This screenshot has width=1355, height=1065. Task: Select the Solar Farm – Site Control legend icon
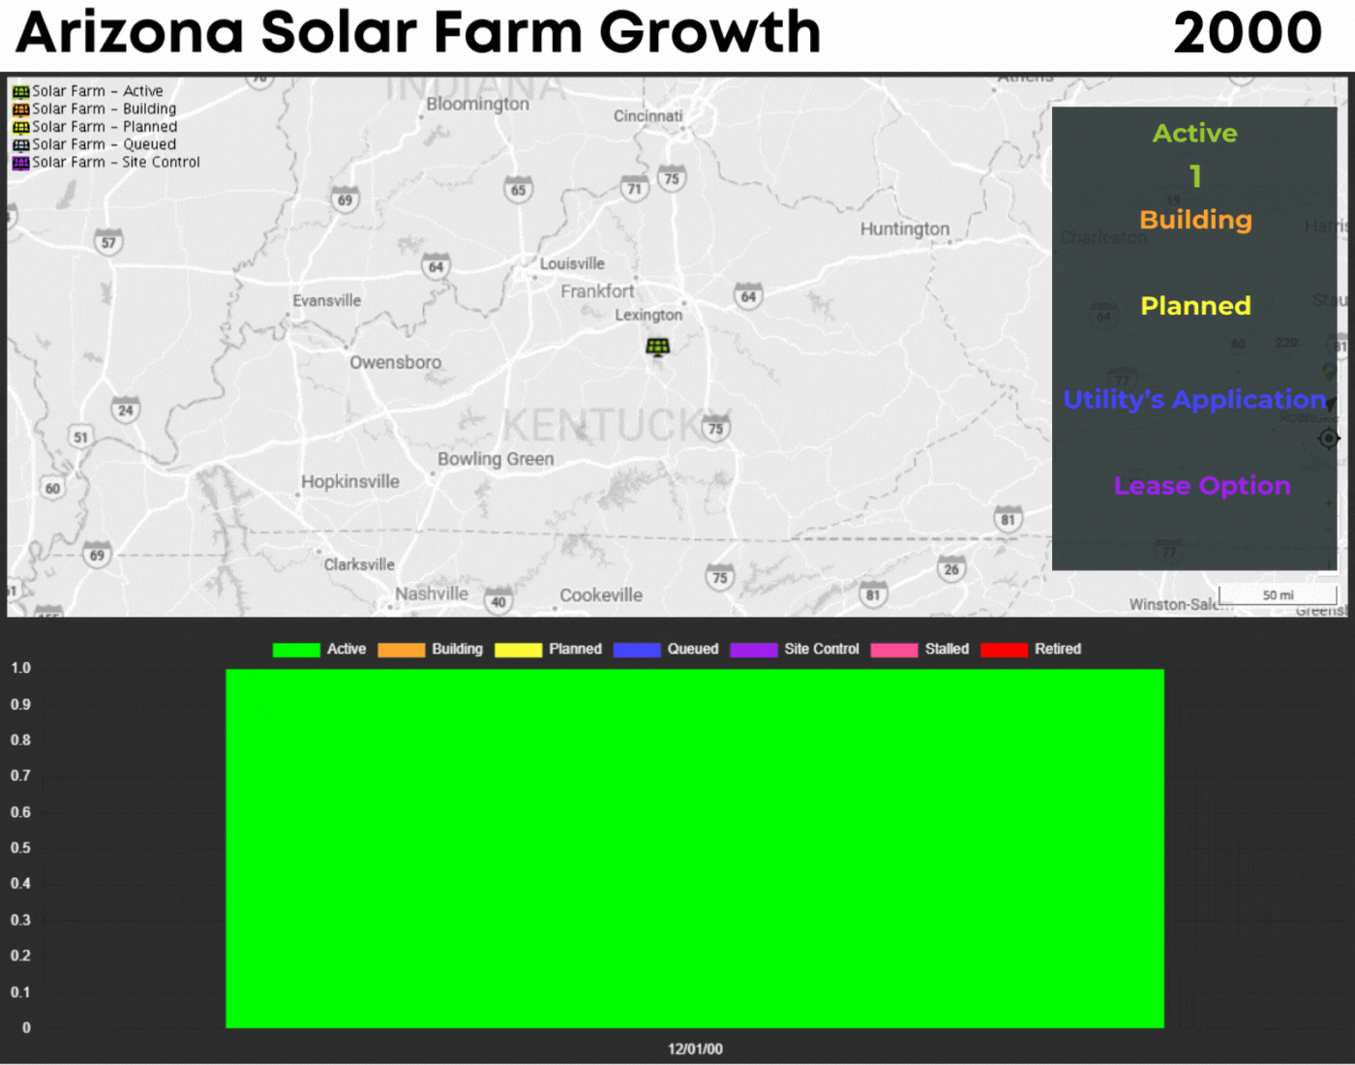19,162
